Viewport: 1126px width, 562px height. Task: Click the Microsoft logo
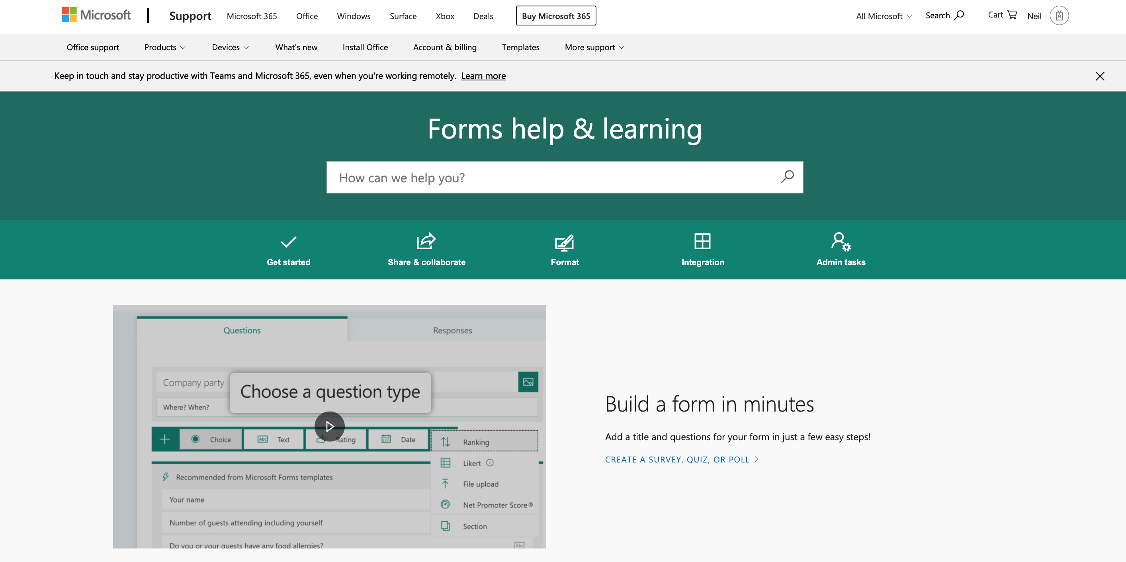(96, 15)
